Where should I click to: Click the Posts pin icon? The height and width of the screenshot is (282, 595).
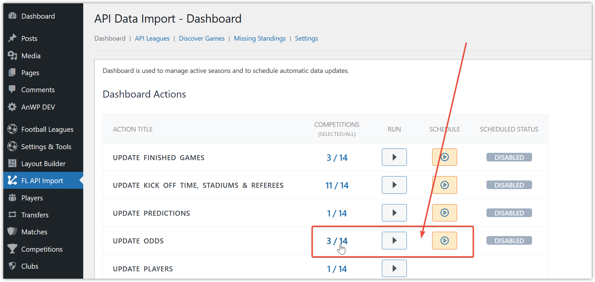click(12, 38)
